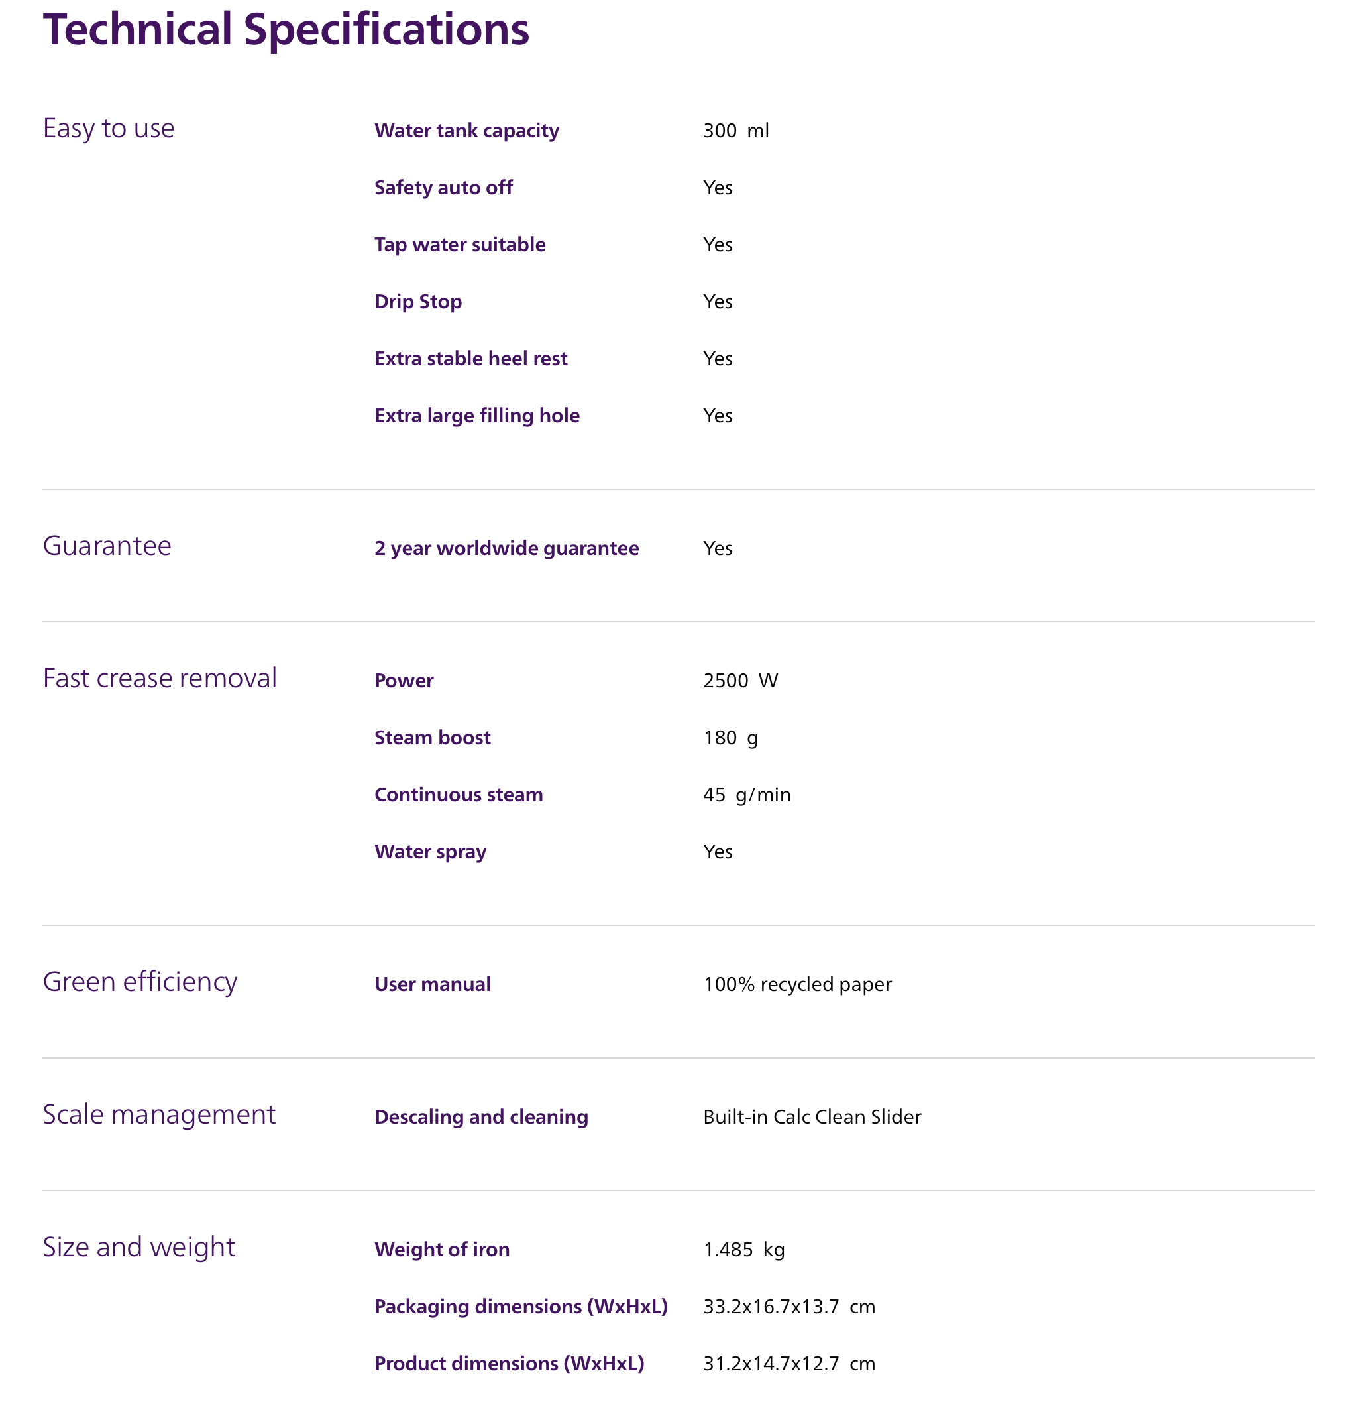Click the Water tank capacity label
Viewport: 1357px width, 1404px height.
[466, 131]
